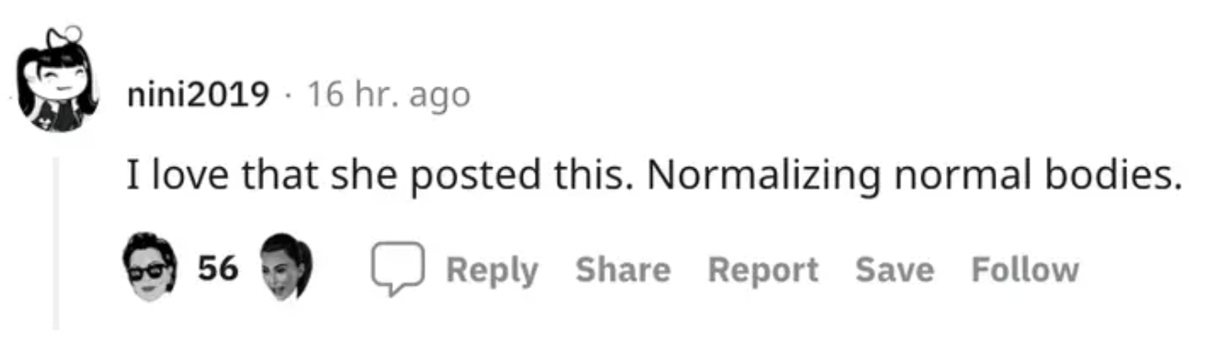Click the vote score 56
The width and height of the screenshot is (1209, 349).
tap(220, 269)
